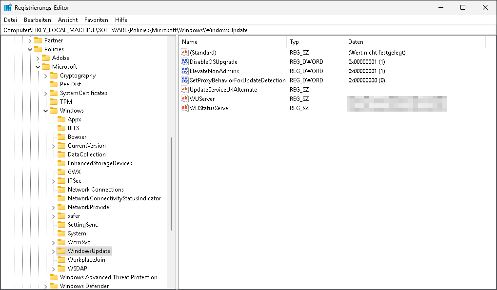497x290 pixels.
Task: Select the SetProxyBehaviorForUpdateDetection value icon
Action: (184, 80)
